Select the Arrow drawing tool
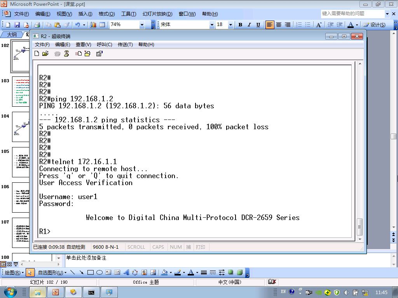Screen dimensions: 398x298 point(81,272)
